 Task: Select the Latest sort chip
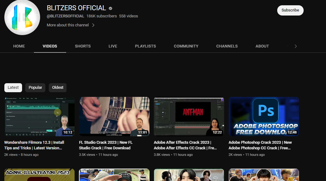(x=13, y=88)
